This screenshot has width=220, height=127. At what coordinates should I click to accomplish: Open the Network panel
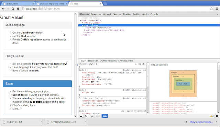(x=107, y=14)
